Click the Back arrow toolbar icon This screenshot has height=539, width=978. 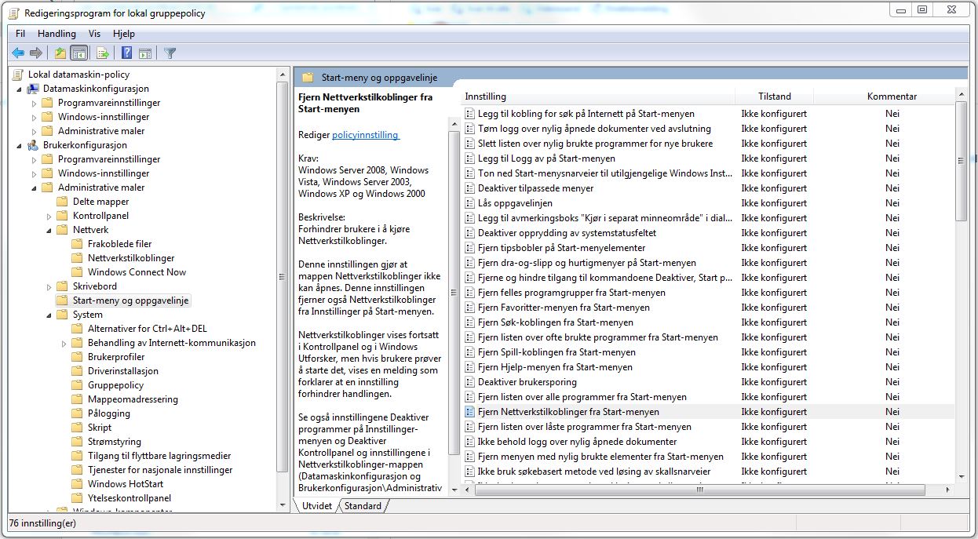pyautogui.click(x=18, y=53)
